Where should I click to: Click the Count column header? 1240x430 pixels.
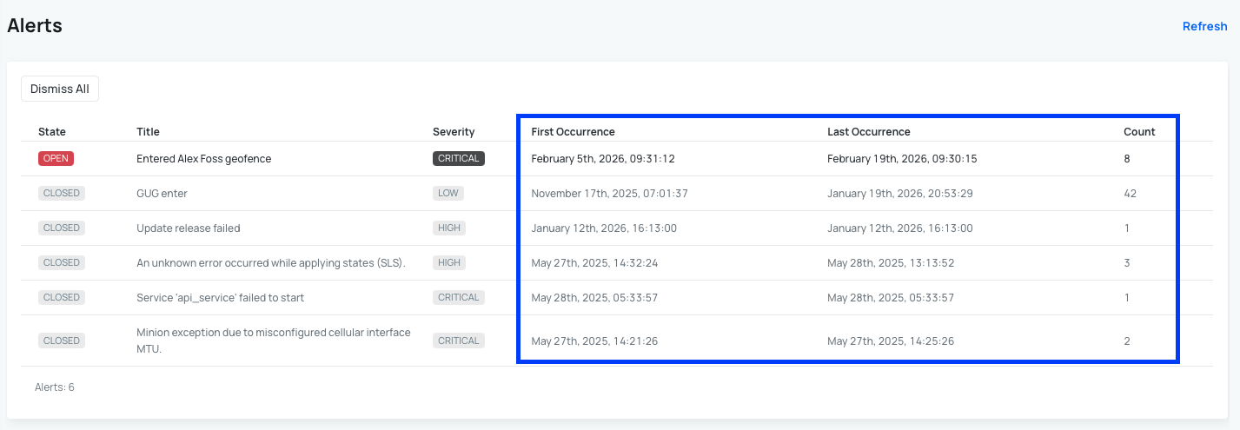(x=1138, y=132)
